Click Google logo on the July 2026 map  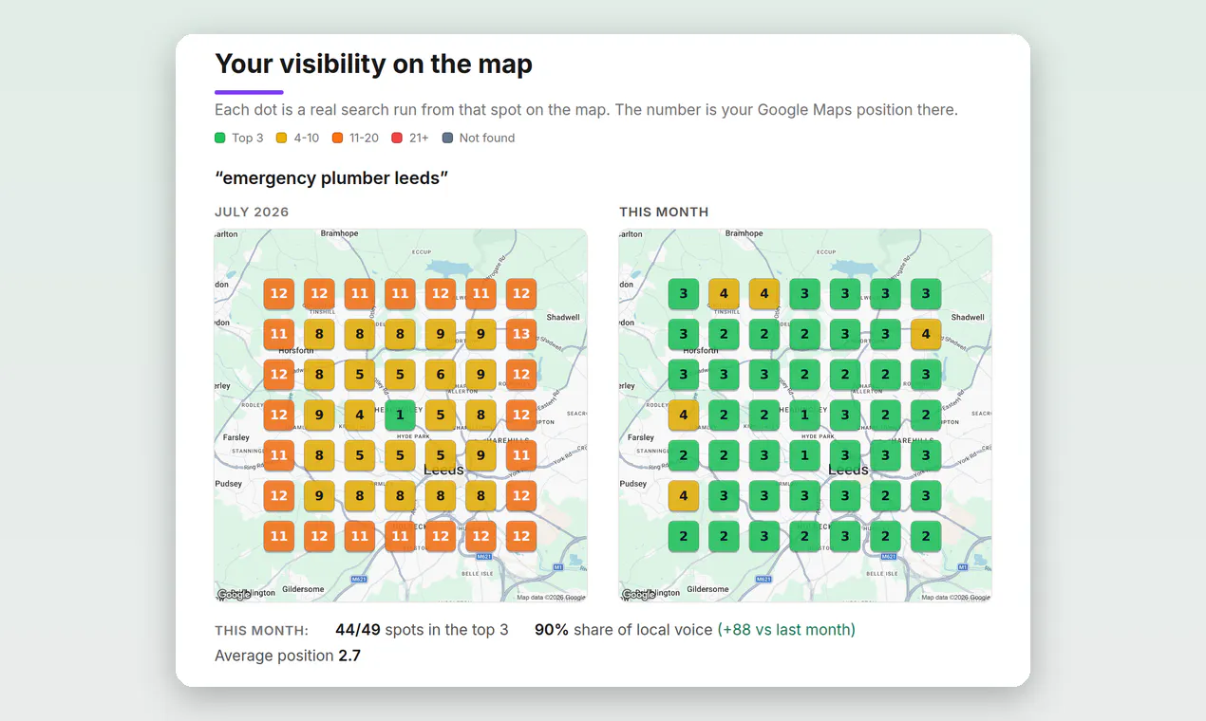(x=235, y=595)
